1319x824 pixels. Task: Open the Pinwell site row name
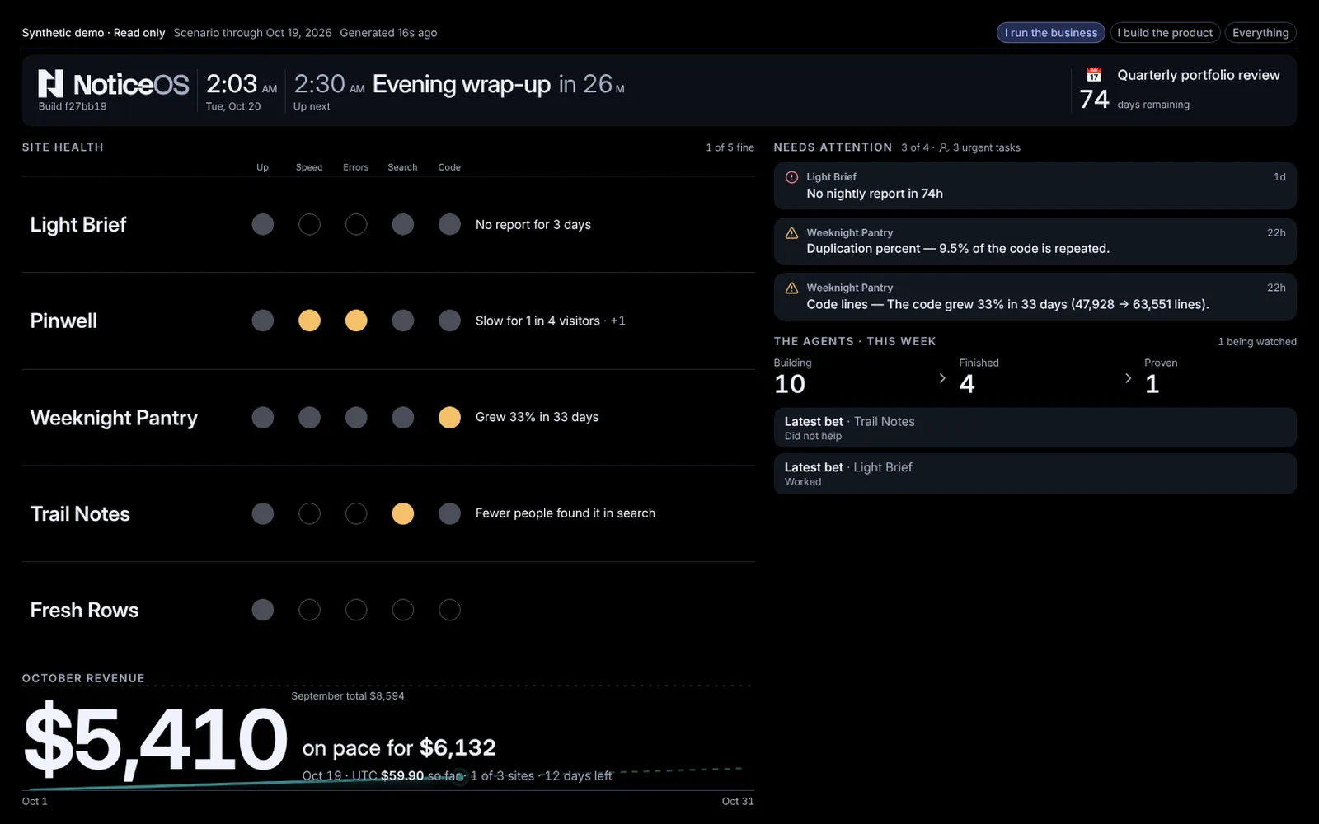point(63,321)
